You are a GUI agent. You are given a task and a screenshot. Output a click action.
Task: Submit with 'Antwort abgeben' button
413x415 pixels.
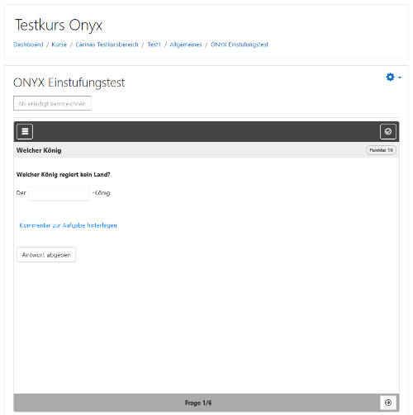point(46,255)
